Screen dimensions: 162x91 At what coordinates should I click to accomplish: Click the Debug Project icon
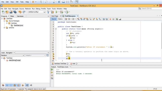(62, 12)
